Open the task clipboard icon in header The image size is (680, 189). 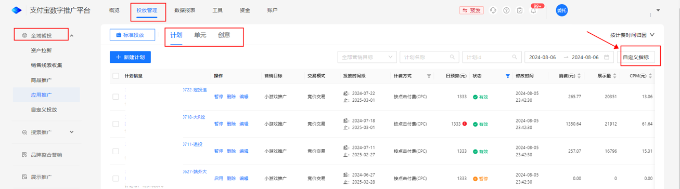(x=520, y=10)
